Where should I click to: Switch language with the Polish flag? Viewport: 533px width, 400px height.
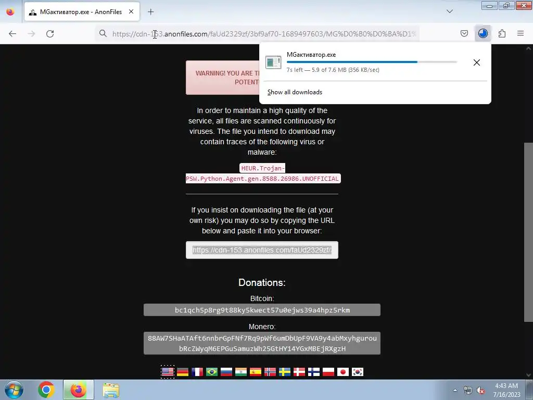pos(328,372)
